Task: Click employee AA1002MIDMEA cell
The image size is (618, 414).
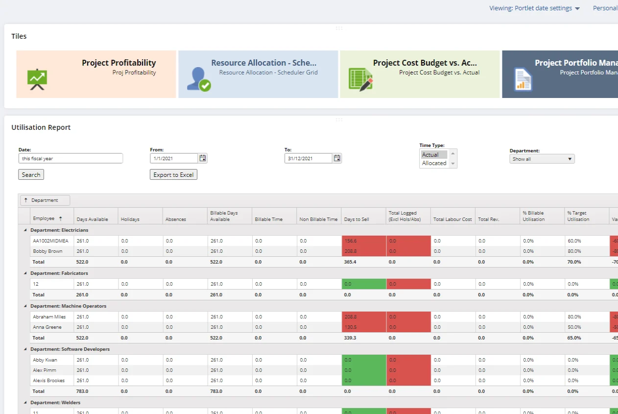Action: [x=51, y=241]
